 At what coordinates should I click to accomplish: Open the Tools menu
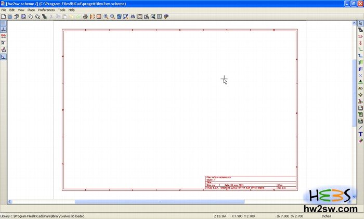(x=62, y=10)
